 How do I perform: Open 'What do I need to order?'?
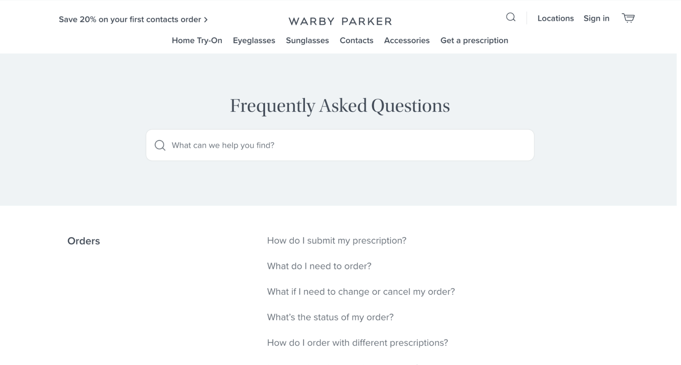pyautogui.click(x=319, y=266)
